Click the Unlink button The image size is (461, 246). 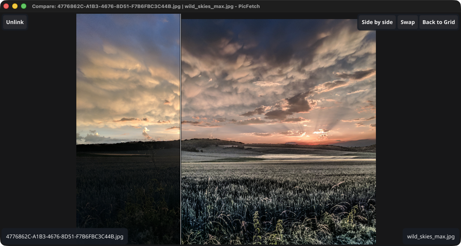(15, 22)
